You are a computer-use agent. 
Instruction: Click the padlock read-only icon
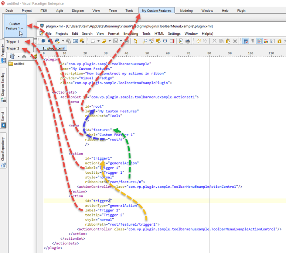click(279, 41)
